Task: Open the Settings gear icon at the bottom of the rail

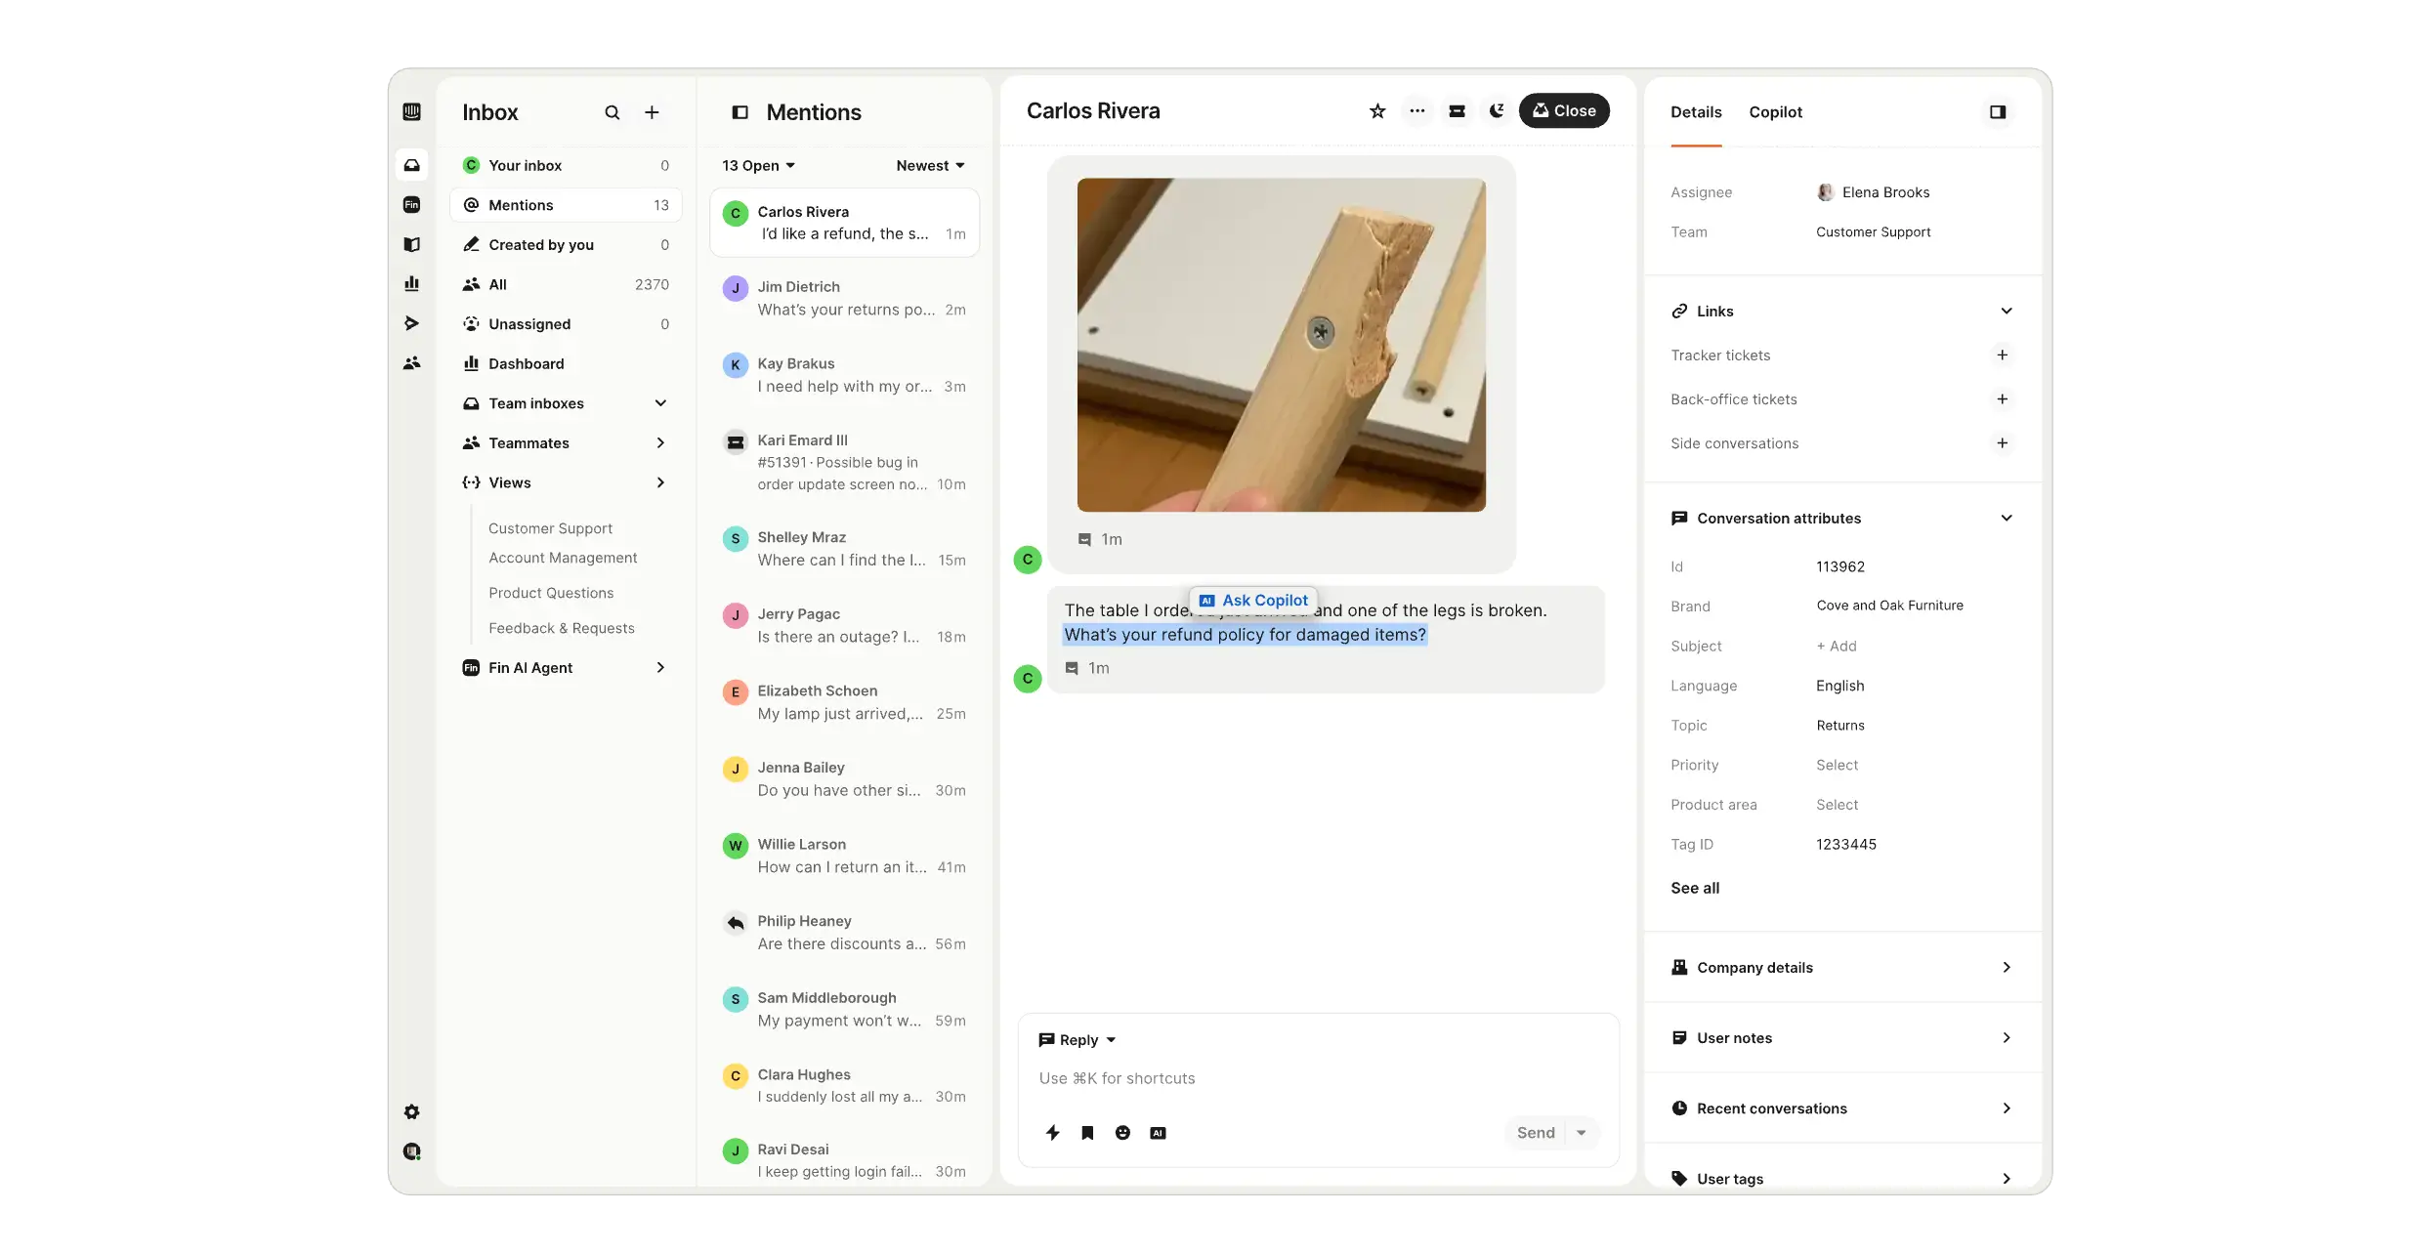Action: [x=411, y=1111]
